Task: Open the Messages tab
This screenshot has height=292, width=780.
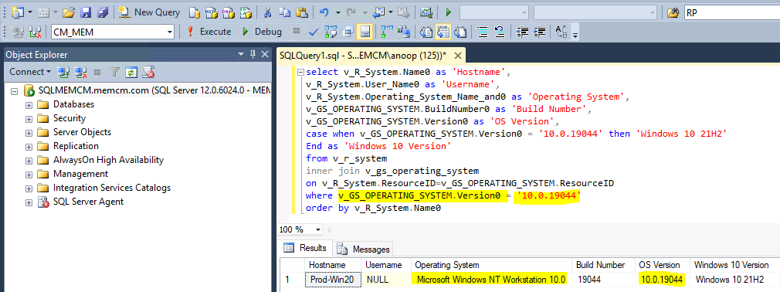Action: click(x=364, y=250)
